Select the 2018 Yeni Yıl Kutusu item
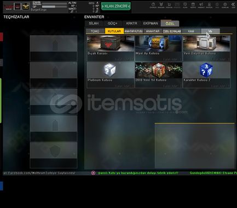This screenshot has height=208, width=237. [158, 75]
